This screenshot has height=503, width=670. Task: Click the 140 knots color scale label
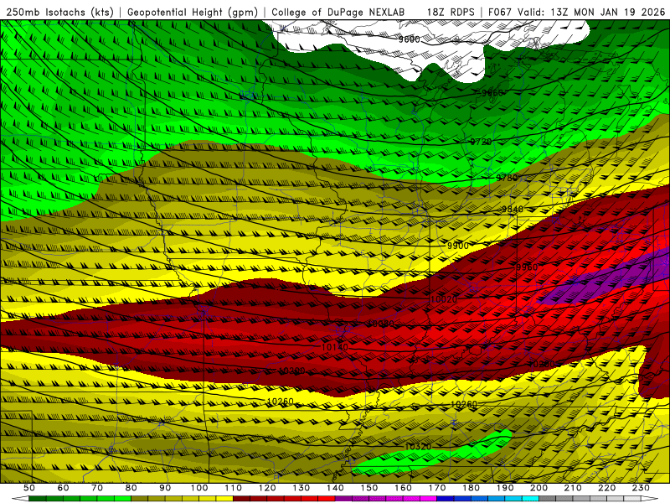pos(335,488)
